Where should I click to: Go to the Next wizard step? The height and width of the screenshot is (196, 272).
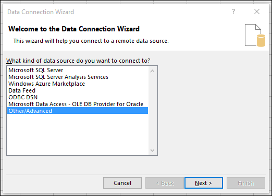click(204, 183)
